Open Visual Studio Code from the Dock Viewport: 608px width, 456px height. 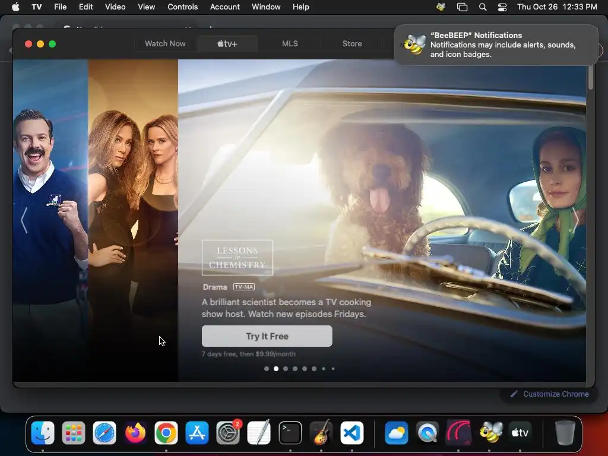[x=352, y=432]
